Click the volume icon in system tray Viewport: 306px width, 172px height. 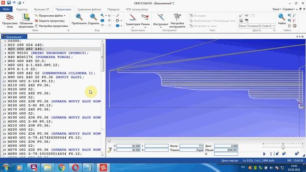271,168
